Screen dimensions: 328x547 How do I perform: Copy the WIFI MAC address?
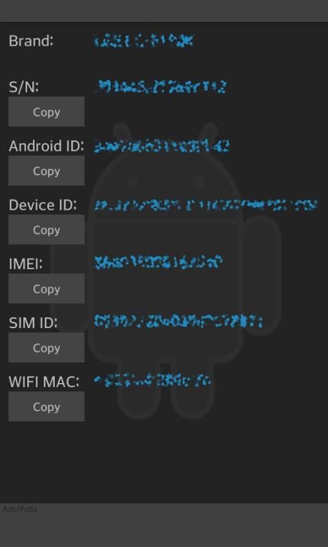pyautogui.click(x=46, y=406)
